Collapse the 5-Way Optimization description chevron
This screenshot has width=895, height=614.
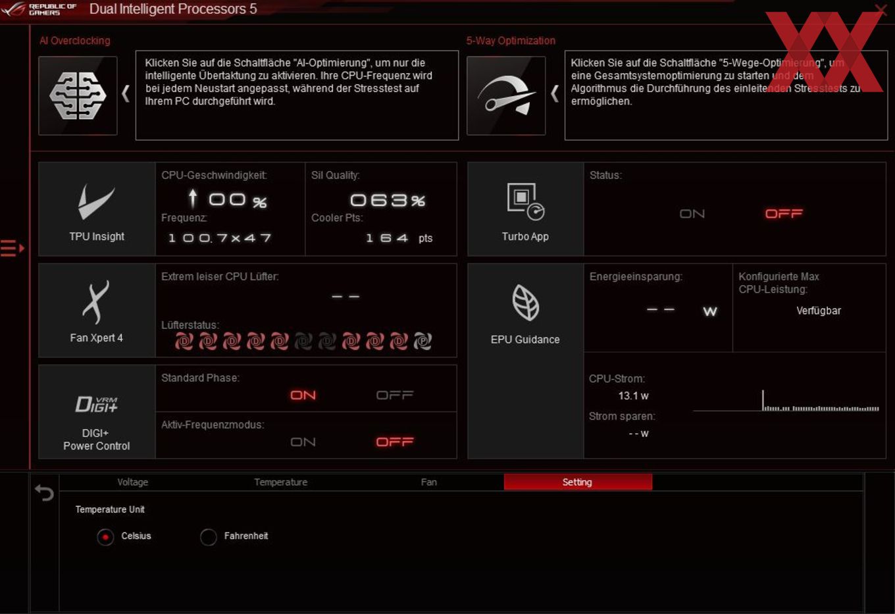tap(555, 94)
